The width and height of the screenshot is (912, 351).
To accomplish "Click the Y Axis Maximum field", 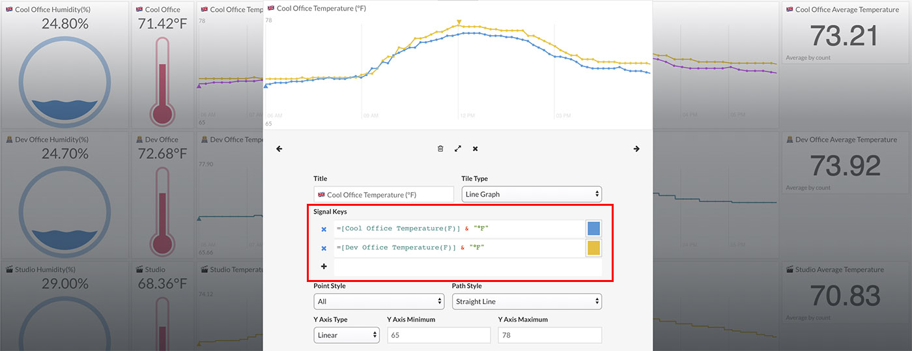I will click(x=549, y=335).
